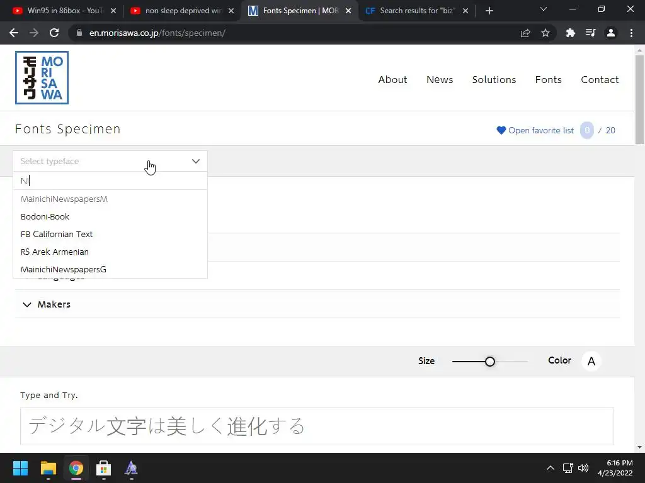Screen dimensions: 645x483
Task: Open tab search chevron in title bar
Action: tap(544, 9)
